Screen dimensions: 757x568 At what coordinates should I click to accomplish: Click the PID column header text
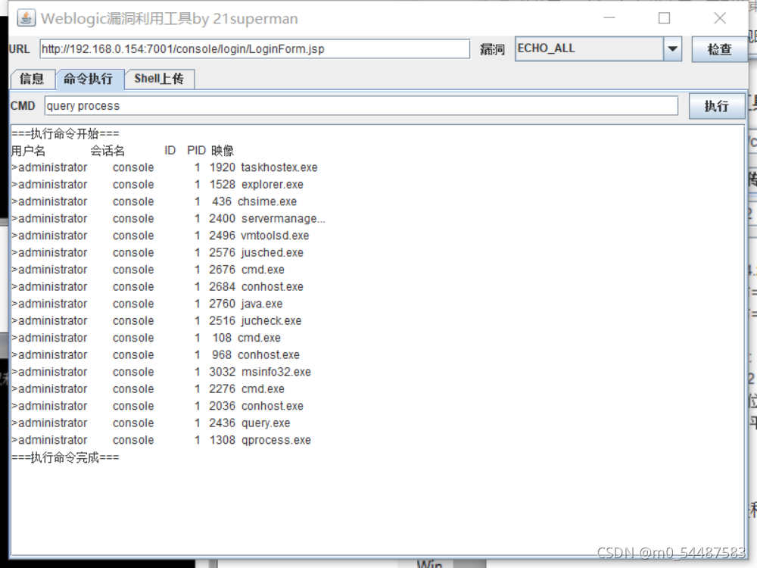pos(197,151)
